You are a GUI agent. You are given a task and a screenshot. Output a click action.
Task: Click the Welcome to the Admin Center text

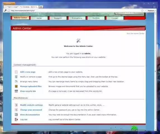[x=78, y=46]
